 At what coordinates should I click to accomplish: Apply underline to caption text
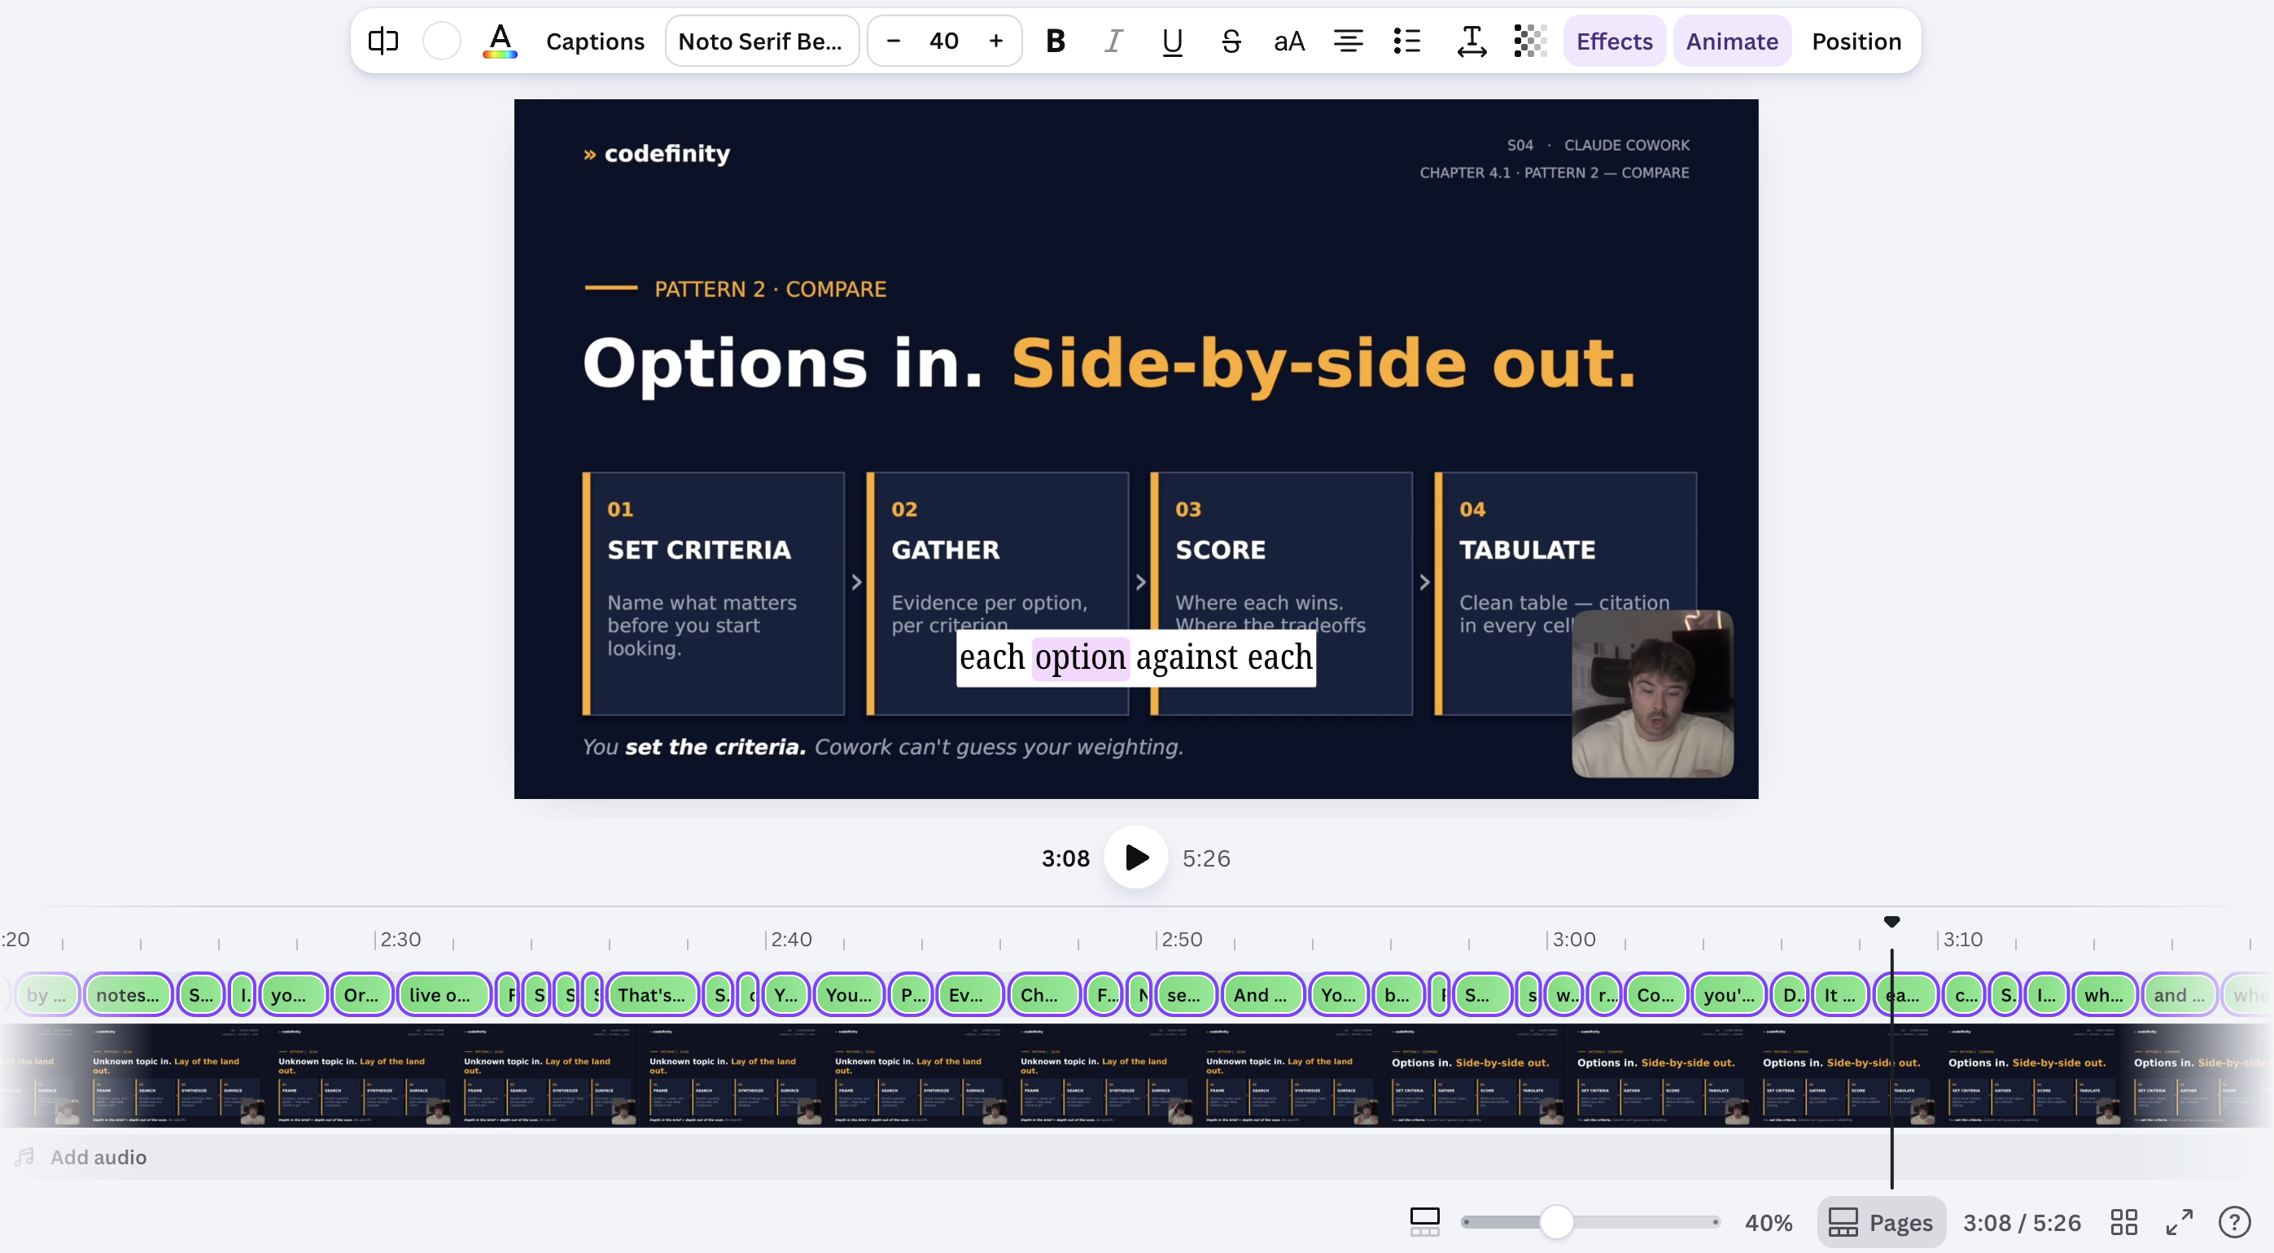pyautogui.click(x=1172, y=41)
